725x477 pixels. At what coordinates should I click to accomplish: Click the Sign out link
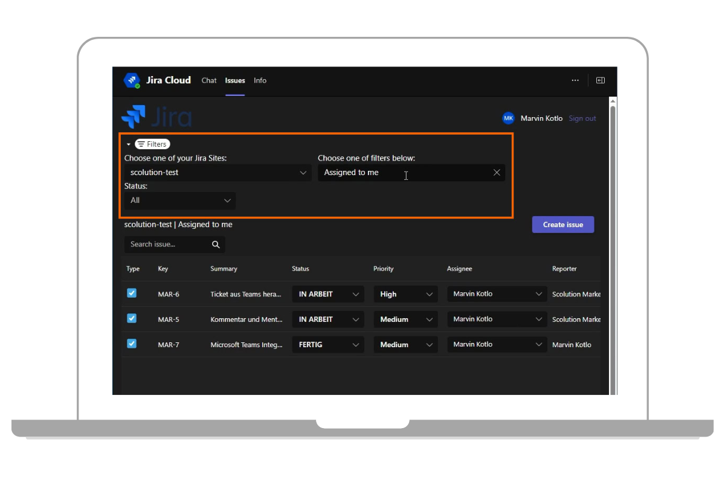[x=582, y=118]
